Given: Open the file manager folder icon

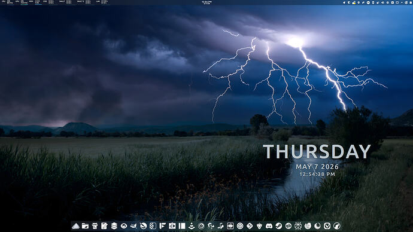Looking at the screenshot, I should pos(85,226).
